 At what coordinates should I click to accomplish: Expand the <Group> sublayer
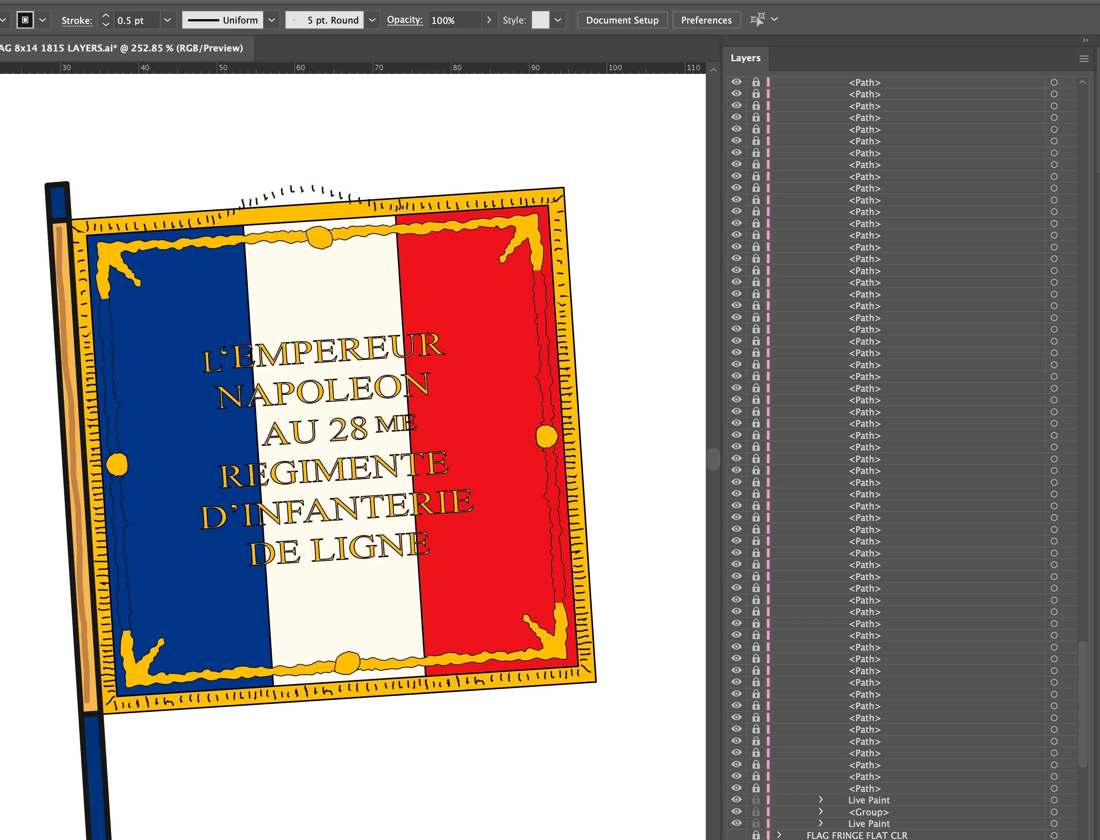point(820,811)
